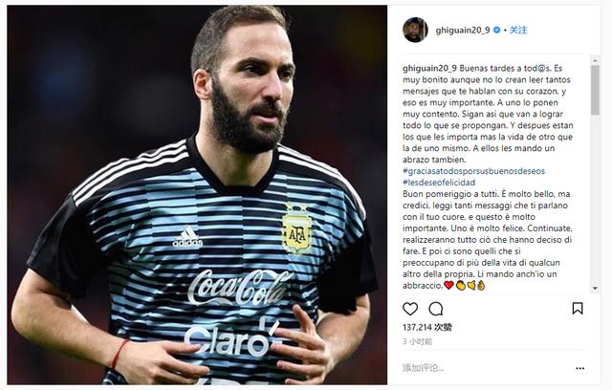
Task: Click the caption scrollbar thumb
Action: (595, 90)
